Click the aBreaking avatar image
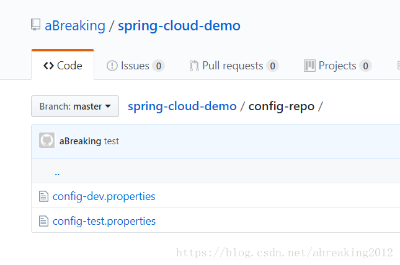Screen dimensions: 400x265 (x=47, y=140)
